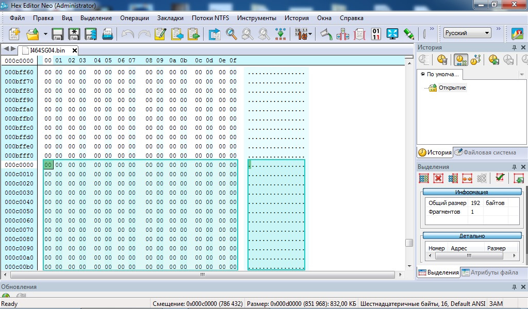Screen dimensions: 528x309
Task: Click the previous tab left arrow
Action: [x=6, y=49]
